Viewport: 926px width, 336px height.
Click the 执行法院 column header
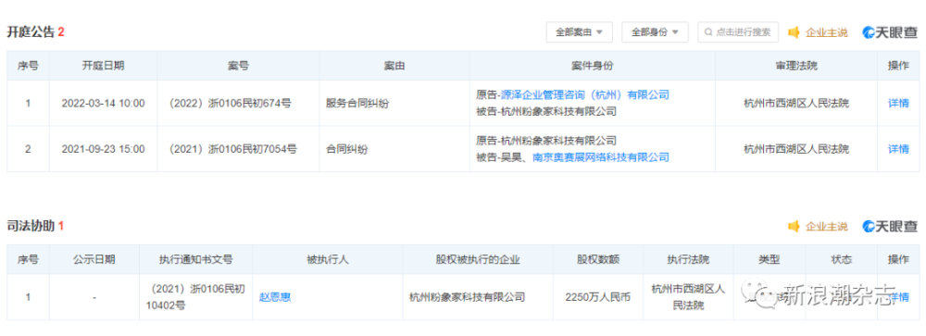point(688,259)
